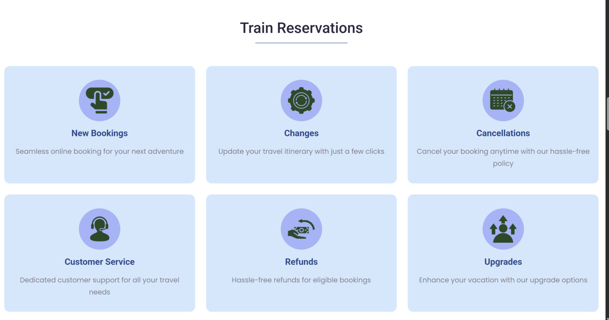Click the 'Update your travel itinerary' description
The height and width of the screenshot is (320, 609).
point(301,151)
